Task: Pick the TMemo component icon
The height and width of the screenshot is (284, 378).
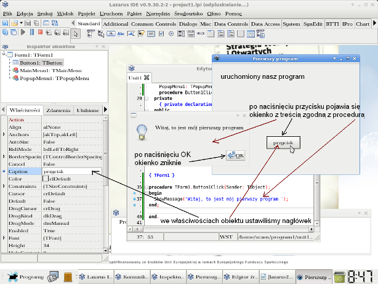Action: pos(141,34)
